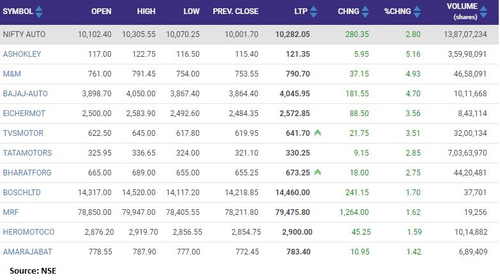Screen dimensions: 500x280
Task: Open the BOSCHLTD stock link
Action: click(22, 193)
